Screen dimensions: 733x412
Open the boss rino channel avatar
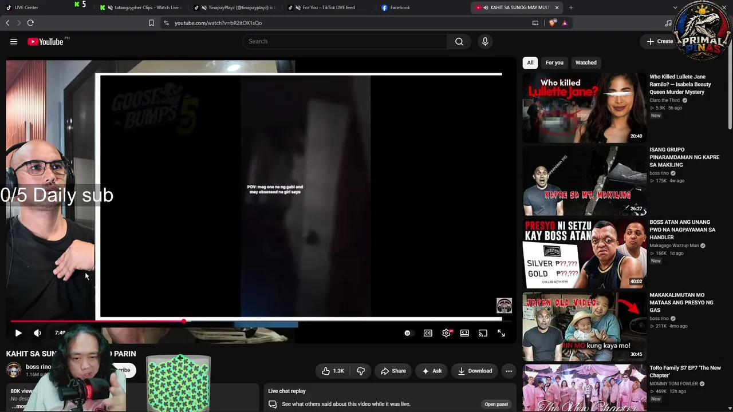pos(14,370)
